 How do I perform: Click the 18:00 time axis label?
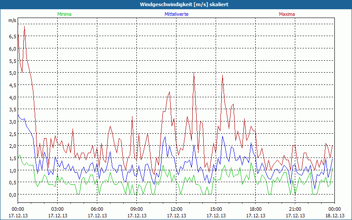click(x=256, y=209)
